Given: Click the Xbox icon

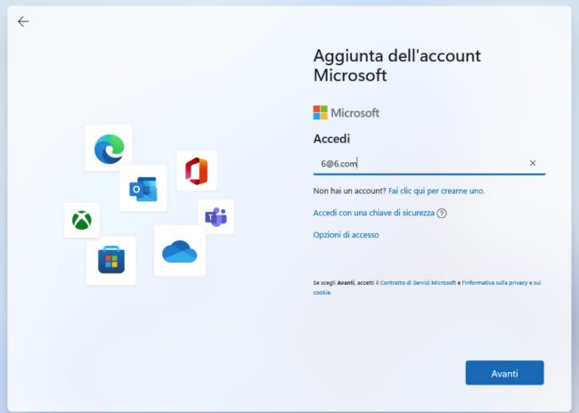Looking at the screenshot, I should pyautogui.click(x=82, y=221).
